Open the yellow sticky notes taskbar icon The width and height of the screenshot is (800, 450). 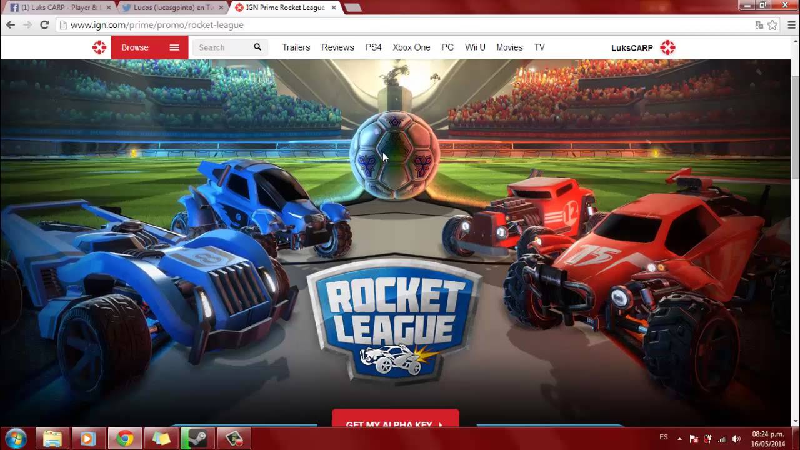pos(161,439)
